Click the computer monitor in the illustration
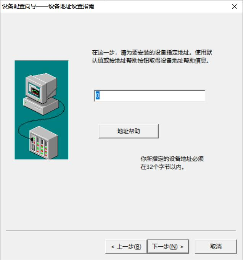Image resolution: width=243 pixels, height=260 pixels. [x=41, y=88]
